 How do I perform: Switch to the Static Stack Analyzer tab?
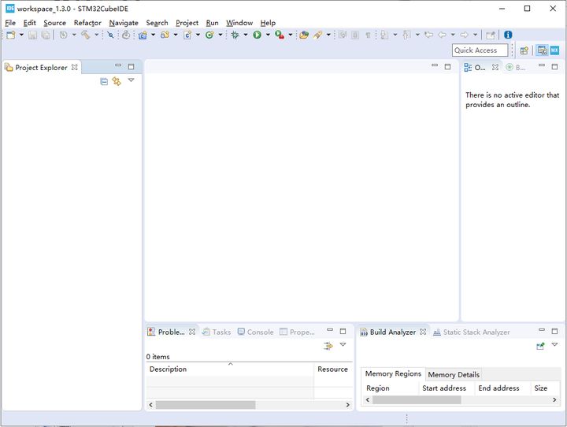tap(472, 332)
